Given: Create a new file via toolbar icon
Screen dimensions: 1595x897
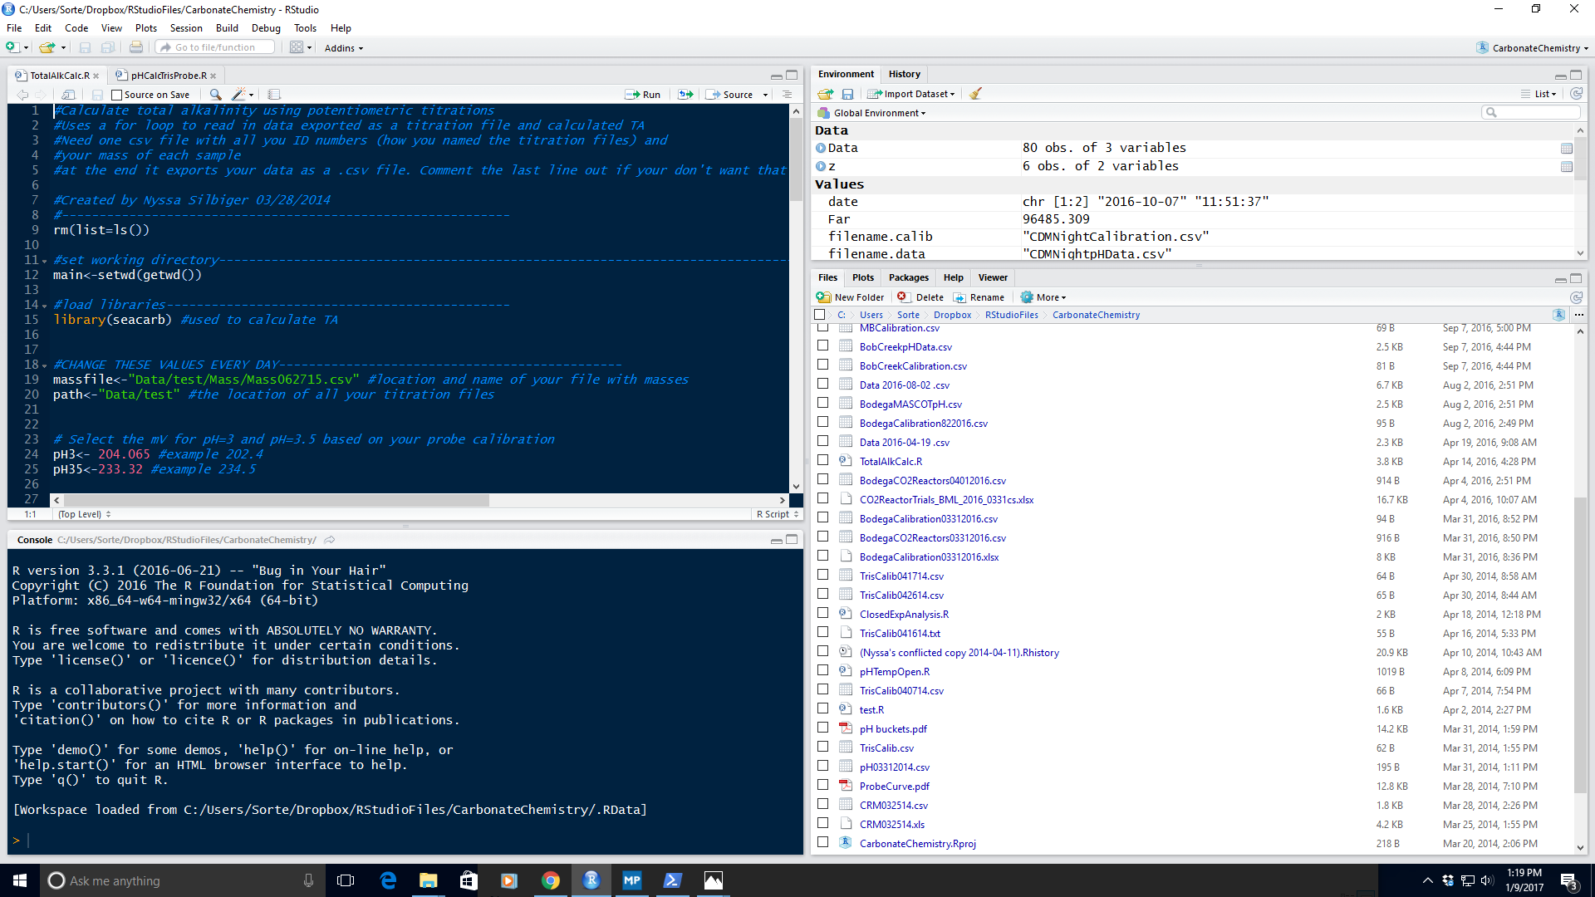Looking at the screenshot, I should [12, 47].
